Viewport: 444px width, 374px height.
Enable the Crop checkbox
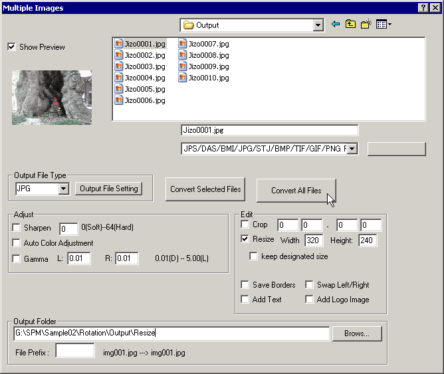click(245, 225)
